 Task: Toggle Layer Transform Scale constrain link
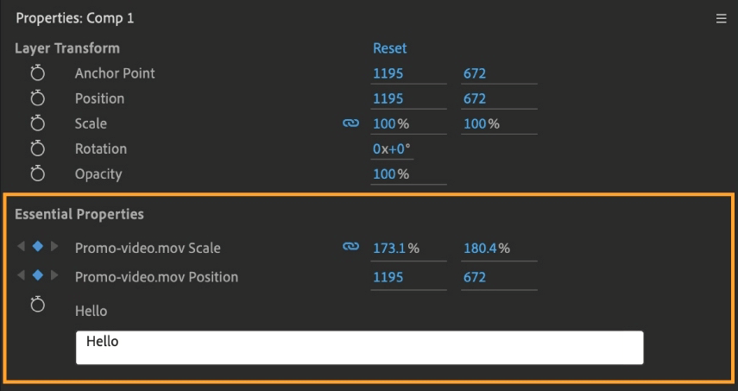pos(350,123)
